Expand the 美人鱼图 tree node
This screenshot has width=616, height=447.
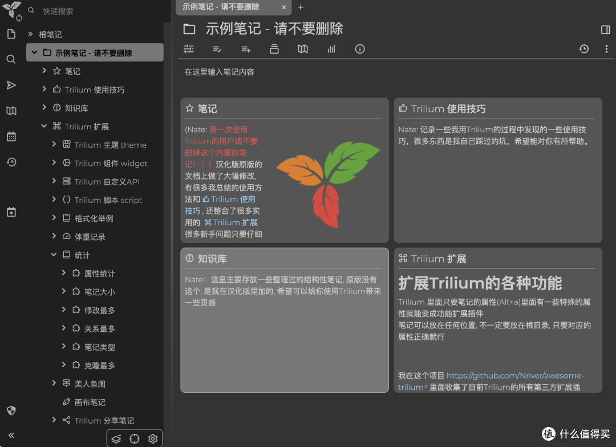[x=54, y=383]
